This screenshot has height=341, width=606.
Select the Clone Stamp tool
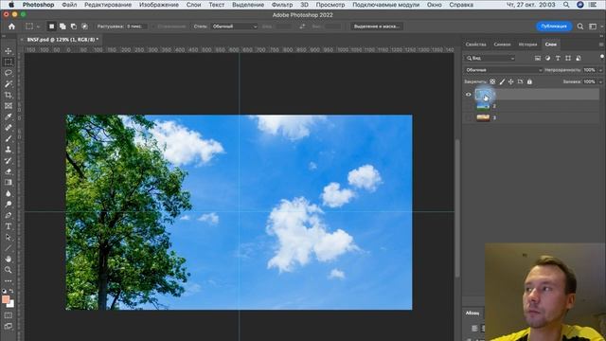[9, 150]
